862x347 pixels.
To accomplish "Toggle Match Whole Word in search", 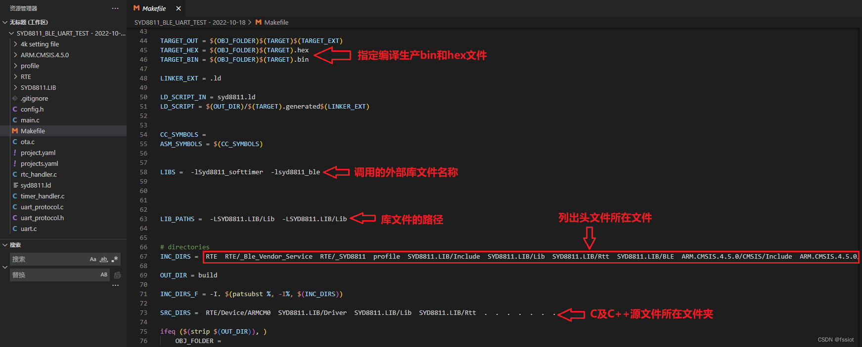I will (104, 259).
